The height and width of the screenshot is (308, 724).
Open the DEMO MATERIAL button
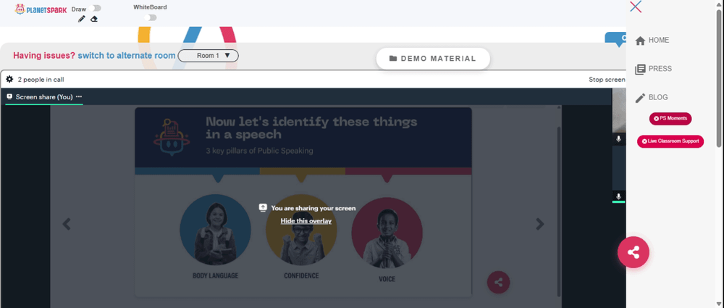click(433, 59)
